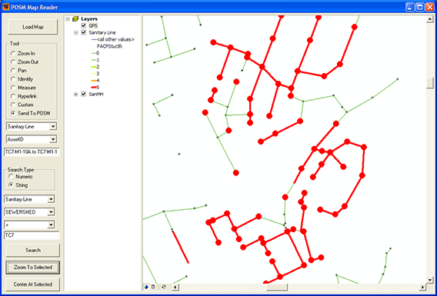Click the <all other values> legend label

pyautogui.click(x=115, y=39)
